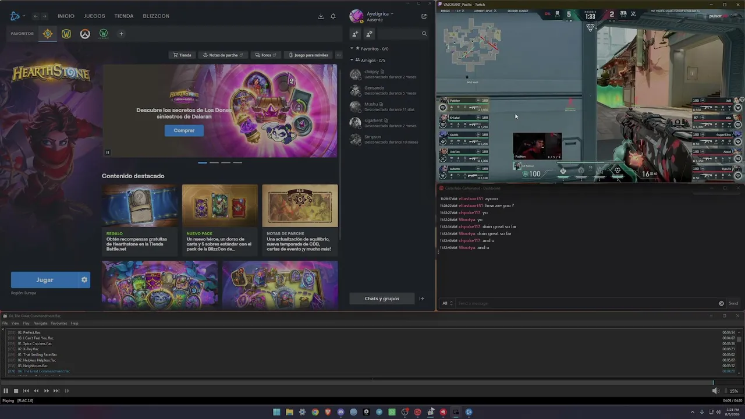This screenshot has height=419, width=745.
Task: Stop media playback
Action: coord(16,391)
